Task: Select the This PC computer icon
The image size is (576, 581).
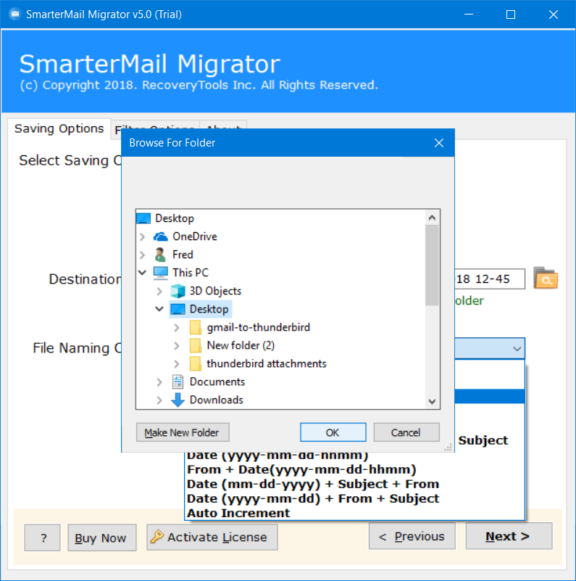Action: tap(161, 273)
